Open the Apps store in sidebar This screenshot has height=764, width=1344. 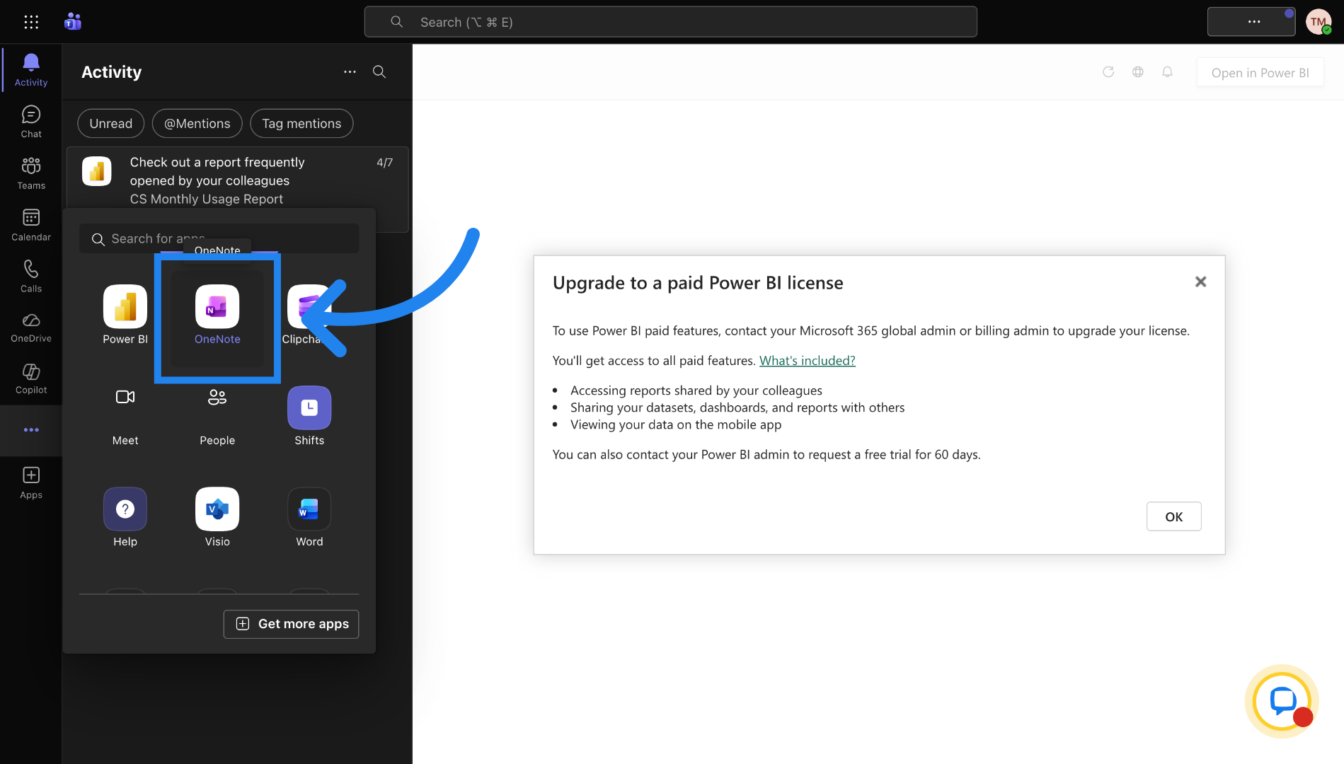point(31,483)
